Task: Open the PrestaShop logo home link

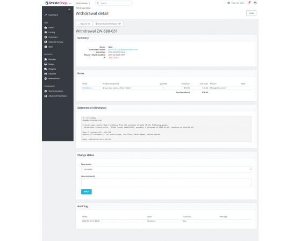Action: pos(56,3)
